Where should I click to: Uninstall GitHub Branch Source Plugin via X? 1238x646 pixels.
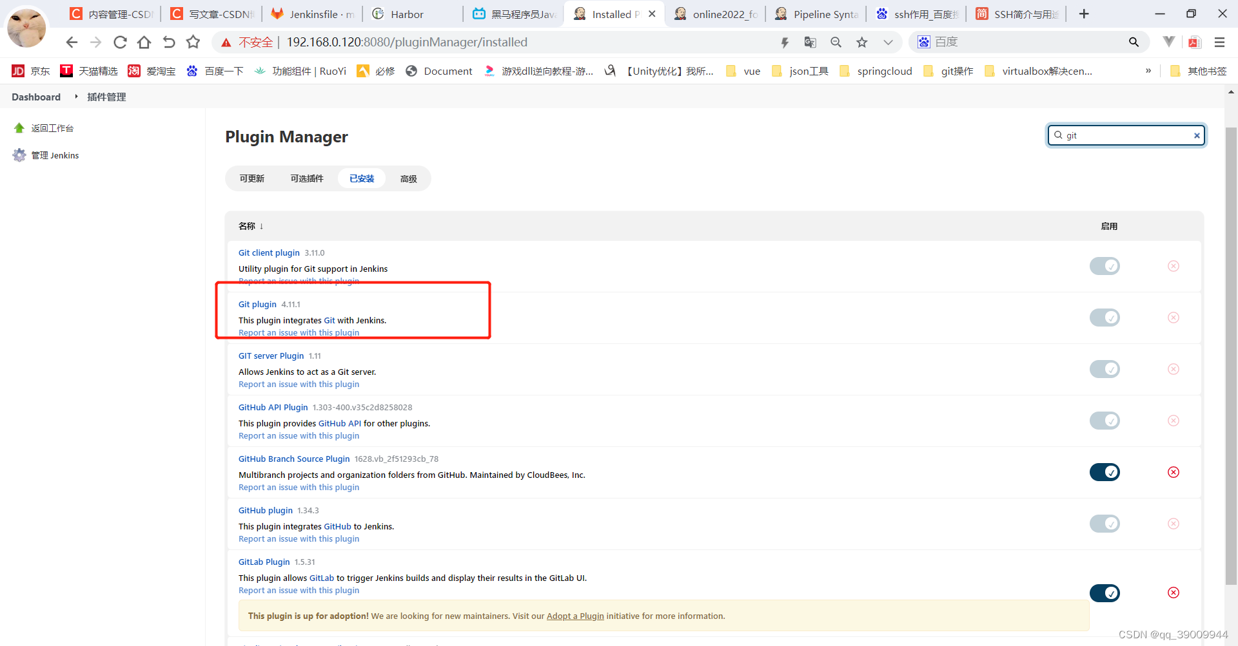pyautogui.click(x=1174, y=472)
